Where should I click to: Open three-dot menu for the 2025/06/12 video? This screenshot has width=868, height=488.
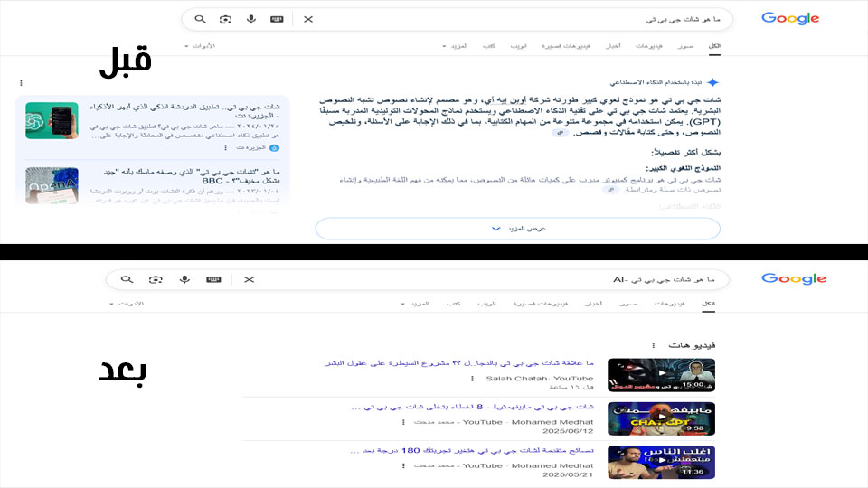pyautogui.click(x=403, y=422)
